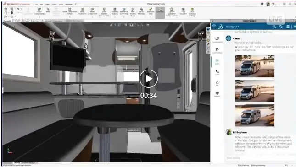The image size is (296, 167).
Task: Click Take Snapshot in the toolbar
Action: [x=183, y=11]
